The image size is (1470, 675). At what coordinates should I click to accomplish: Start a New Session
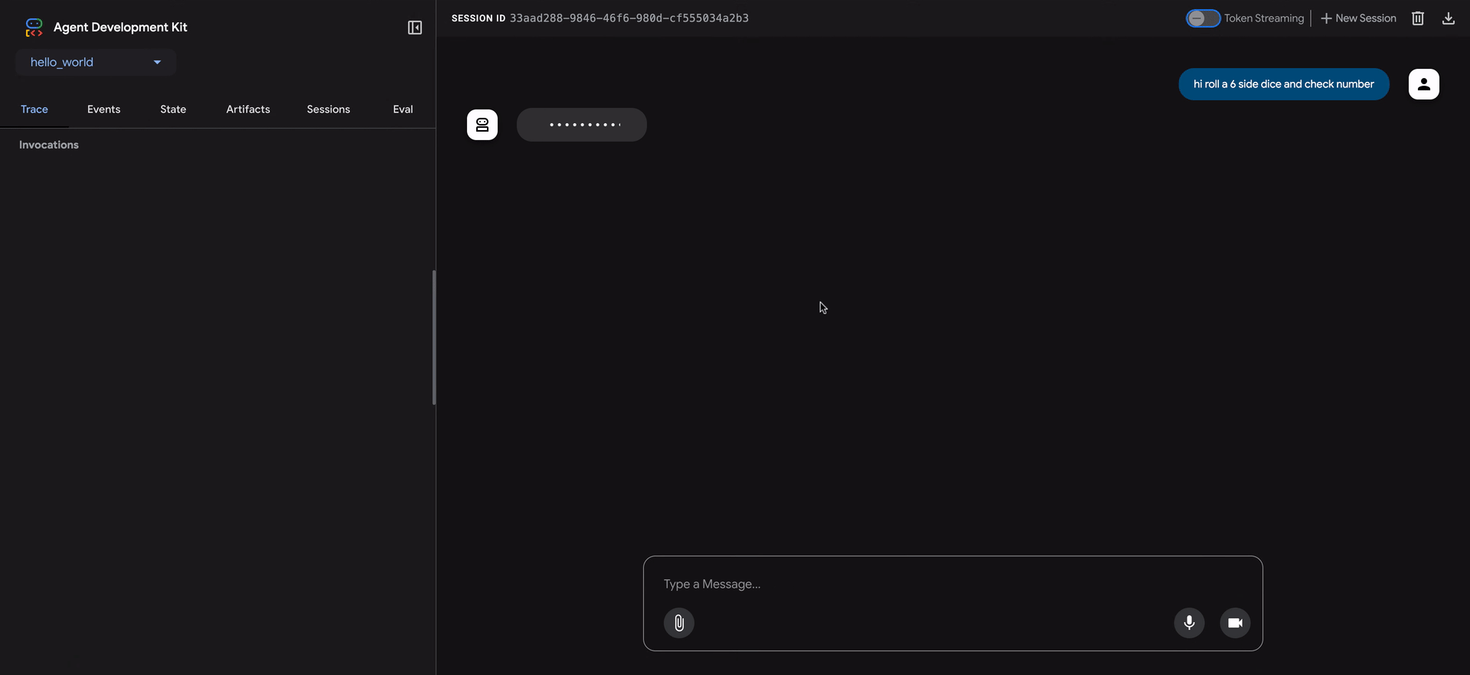coord(1358,18)
